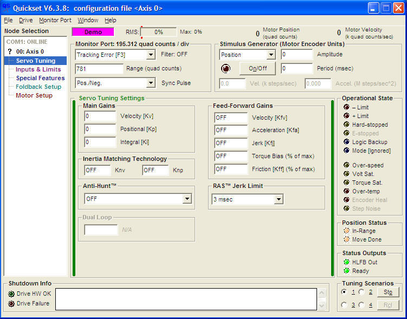Open the File menu
Viewport: 407px width, 319px height.
pos(8,20)
